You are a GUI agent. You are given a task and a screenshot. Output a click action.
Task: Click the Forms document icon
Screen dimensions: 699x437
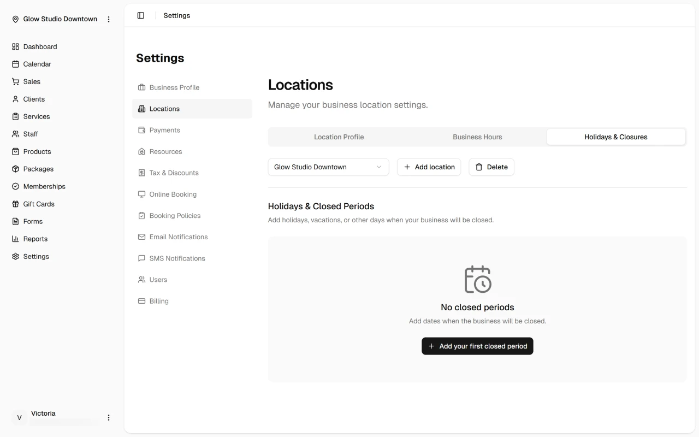pos(15,221)
